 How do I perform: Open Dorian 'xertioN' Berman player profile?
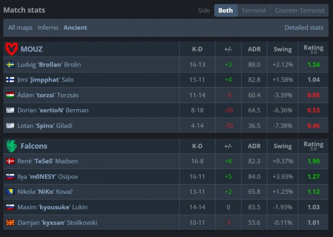click(53, 110)
